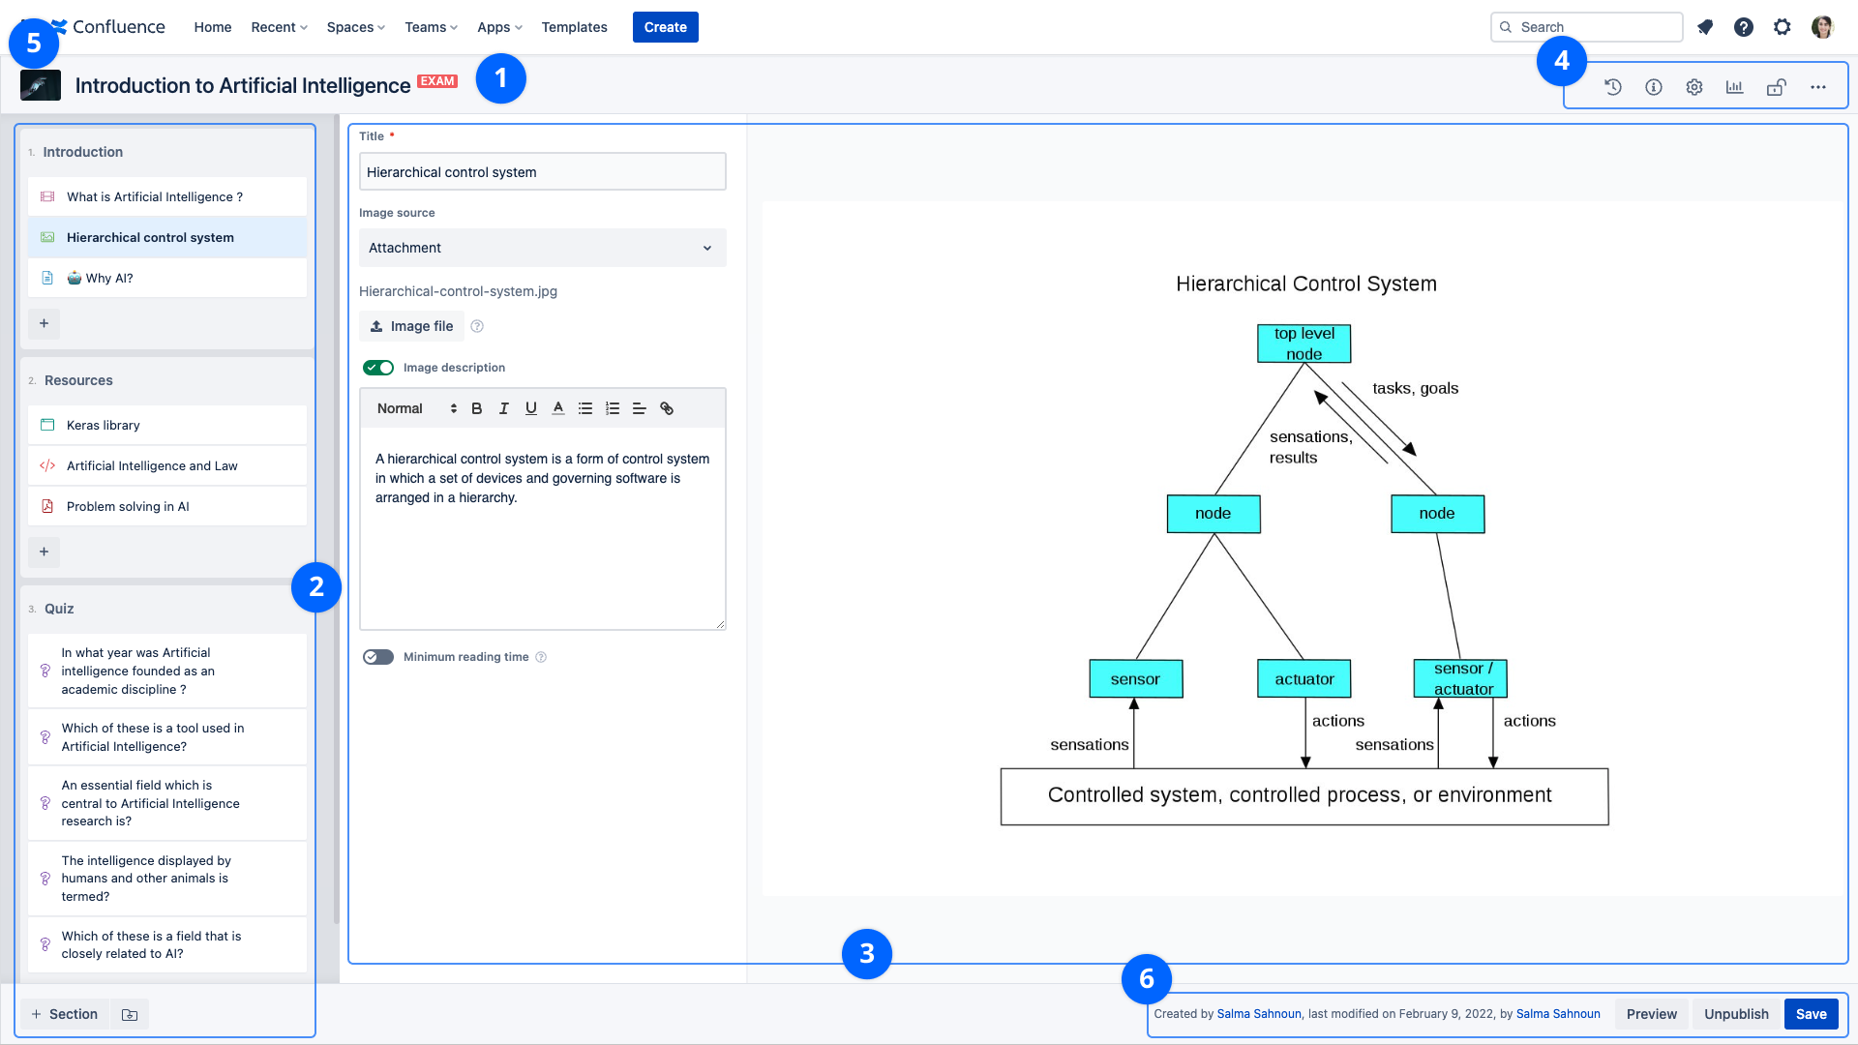Viewport: 1858px width, 1045px height.
Task: Open quiz question 'field that is closely related to AI'
Action: [167, 944]
